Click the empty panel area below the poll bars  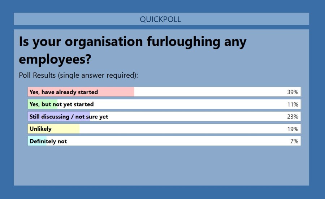click(161, 166)
